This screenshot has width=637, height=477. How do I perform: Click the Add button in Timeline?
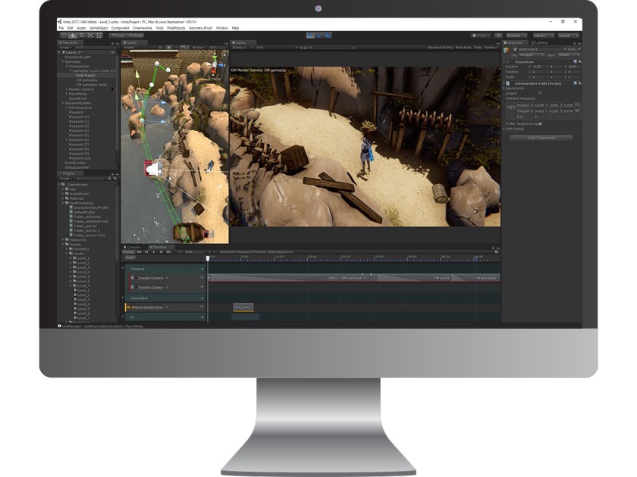[129, 258]
